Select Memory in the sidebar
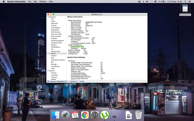 pos(54,45)
